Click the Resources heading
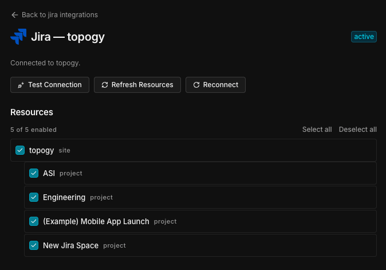The height and width of the screenshot is (270, 386). (31, 112)
